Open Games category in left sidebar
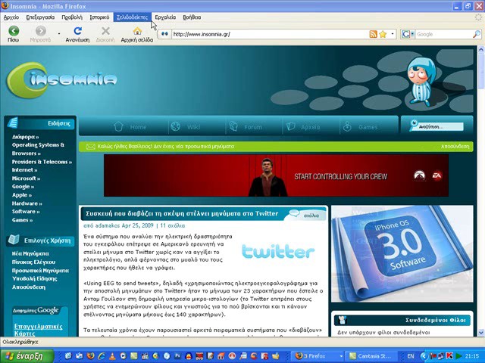 click(x=22, y=220)
